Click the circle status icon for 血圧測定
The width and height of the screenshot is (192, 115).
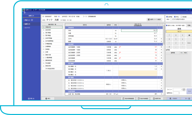click(44, 30)
